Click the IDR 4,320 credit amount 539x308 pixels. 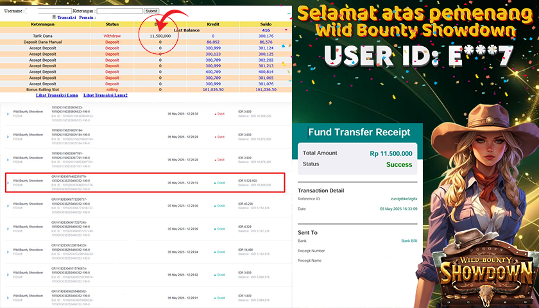pyautogui.click(x=244, y=227)
